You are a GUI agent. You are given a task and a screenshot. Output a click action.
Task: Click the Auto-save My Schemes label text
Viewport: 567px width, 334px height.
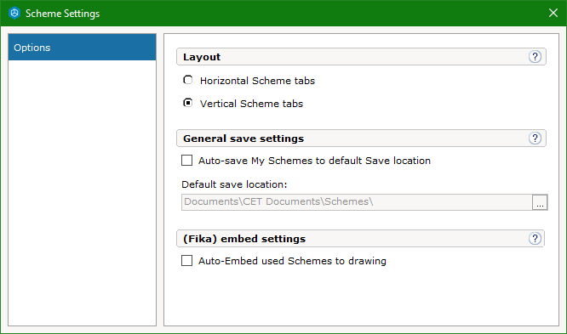point(314,161)
